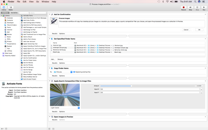The height and width of the screenshot is (130, 208).
Task: Select Presentations category in Library
Action: click(11, 44)
